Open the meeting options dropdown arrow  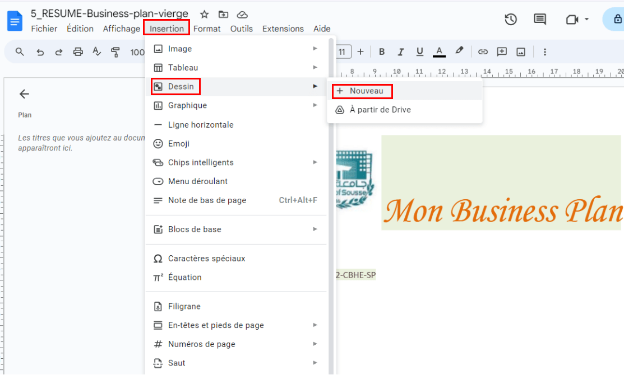click(586, 19)
